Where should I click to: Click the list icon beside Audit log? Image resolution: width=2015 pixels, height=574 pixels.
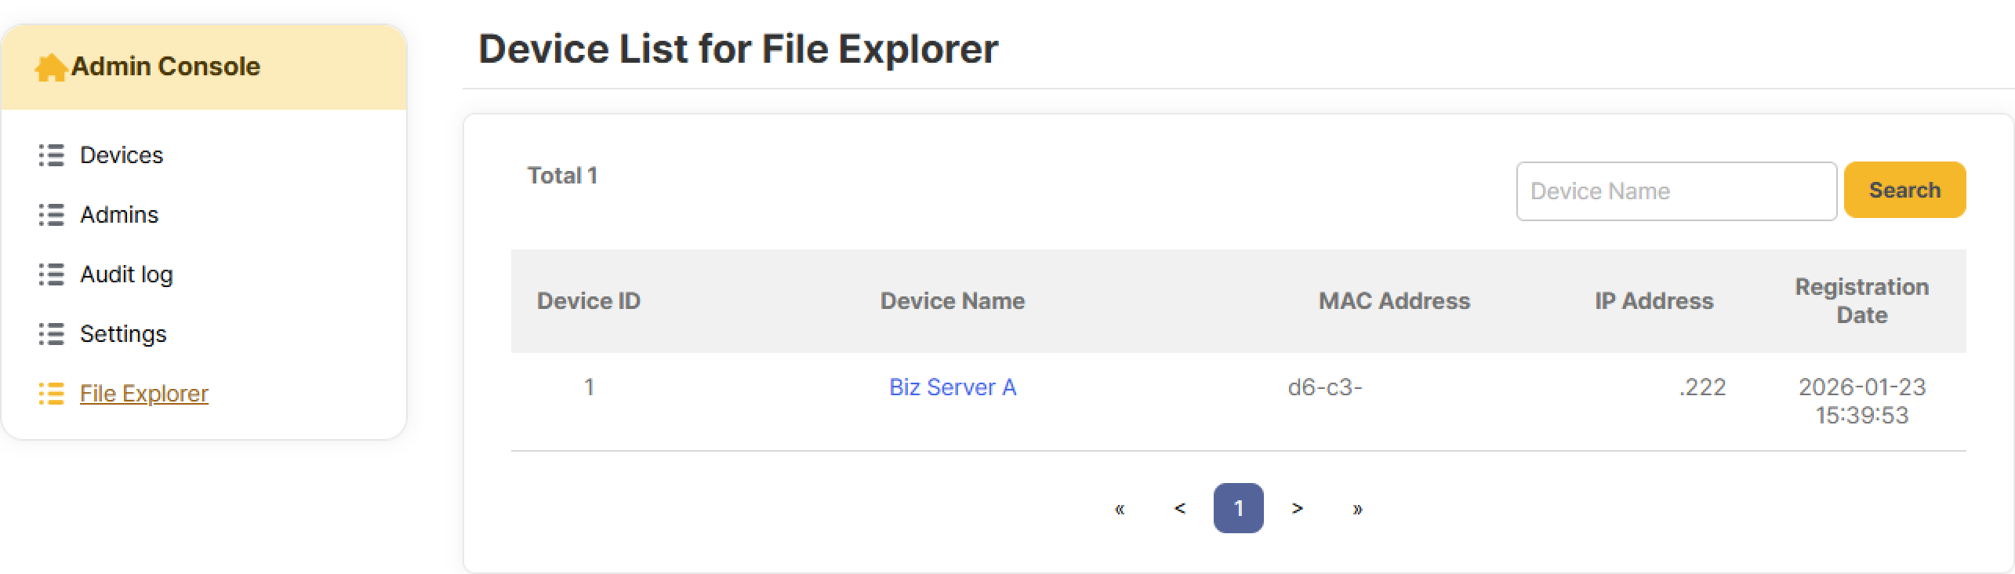tap(51, 274)
